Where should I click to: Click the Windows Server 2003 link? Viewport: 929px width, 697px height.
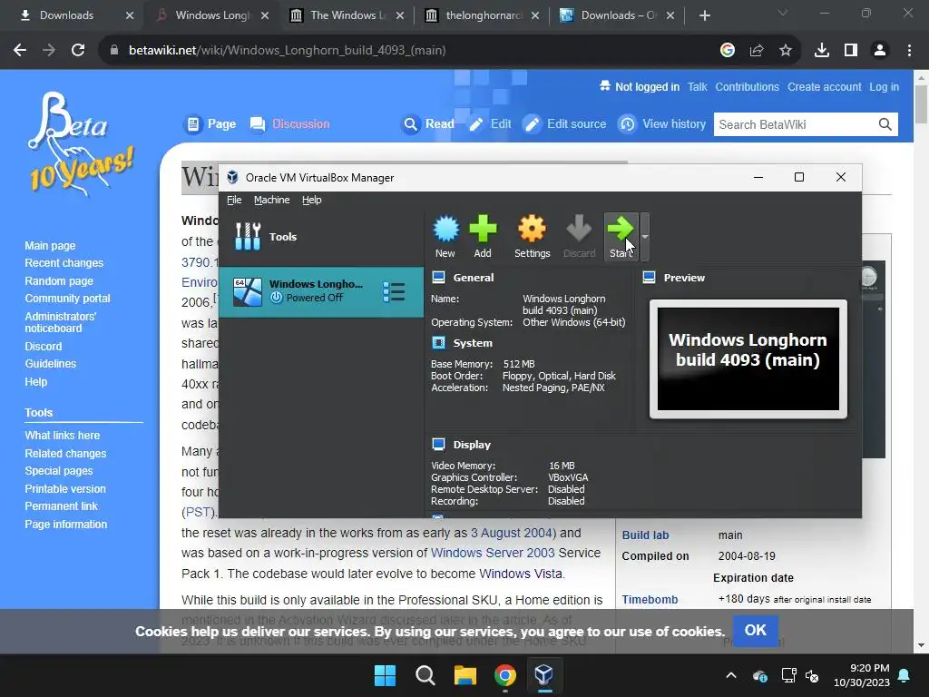pos(493,553)
